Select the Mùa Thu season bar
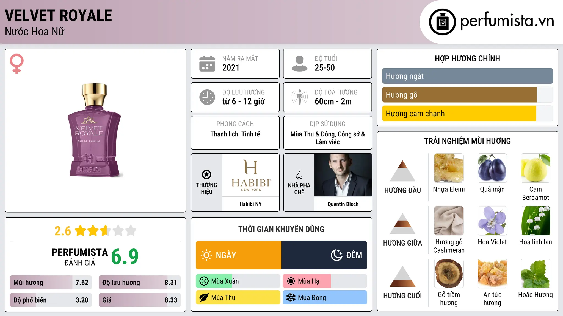Viewport: 563px width, 316px height. [238, 298]
